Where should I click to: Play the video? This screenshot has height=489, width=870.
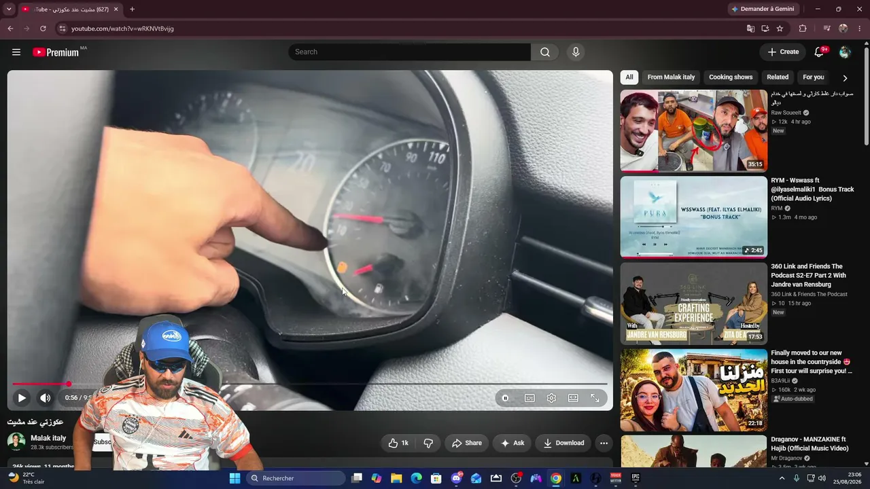click(x=22, y=398)
